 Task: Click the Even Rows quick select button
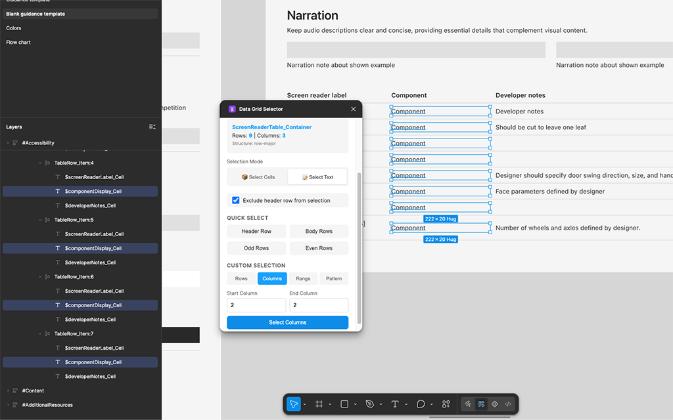coord(319,248)
